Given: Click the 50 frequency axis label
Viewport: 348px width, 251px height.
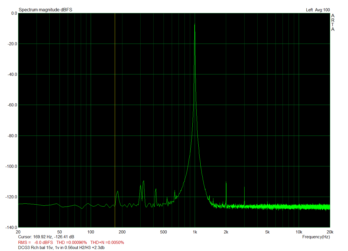Looking at the screenshot, I should click(60, 232).
